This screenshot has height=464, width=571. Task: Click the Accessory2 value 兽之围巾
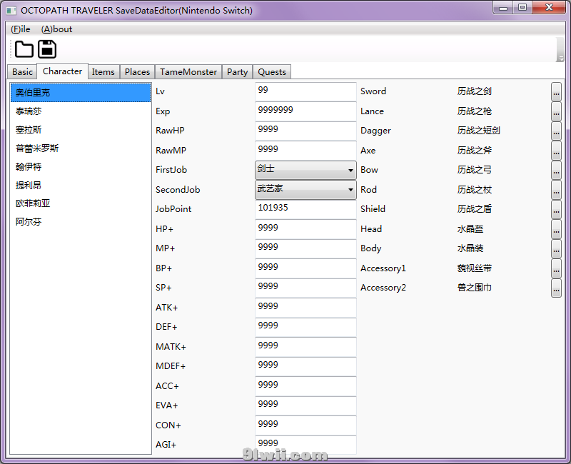coord(474,288)
